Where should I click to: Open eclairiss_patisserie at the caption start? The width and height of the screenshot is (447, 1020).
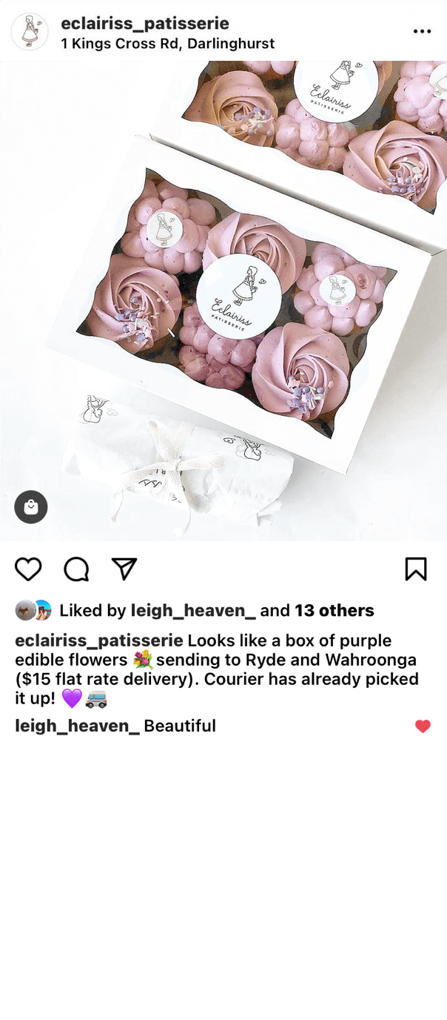click(x=99, y=640)
